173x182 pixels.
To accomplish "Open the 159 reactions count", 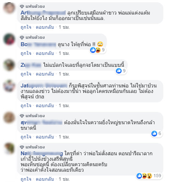I will [x=157, y=176].
